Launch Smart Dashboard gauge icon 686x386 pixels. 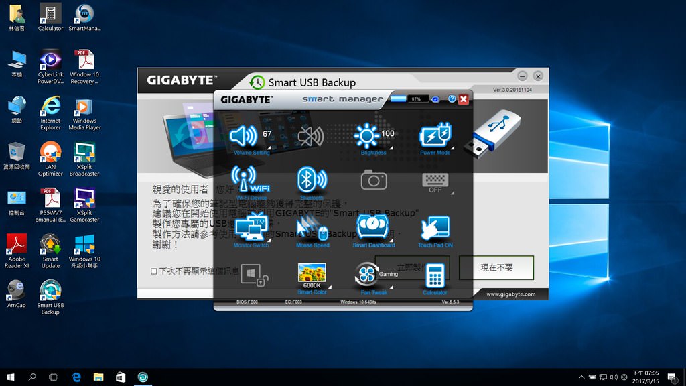coord(372,227)
